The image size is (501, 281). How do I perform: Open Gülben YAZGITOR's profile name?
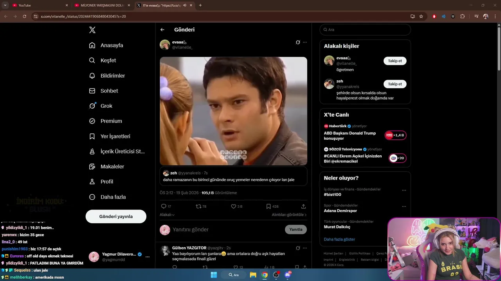coord(189,248)
